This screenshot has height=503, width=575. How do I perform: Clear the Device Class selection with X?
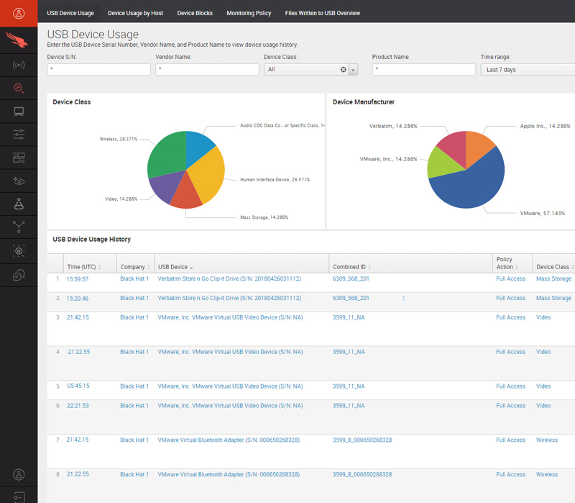coord(343,70)
